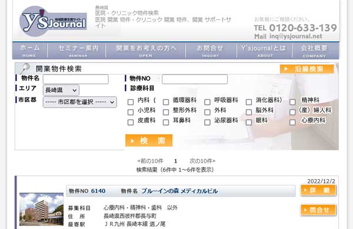Check the 内科 checkbox
Image resolution: width=353 pixels, height=229 pixels.
(x=131, y=102)
